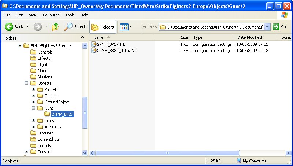Select the Pilots folder icon

tap(40, 121)
